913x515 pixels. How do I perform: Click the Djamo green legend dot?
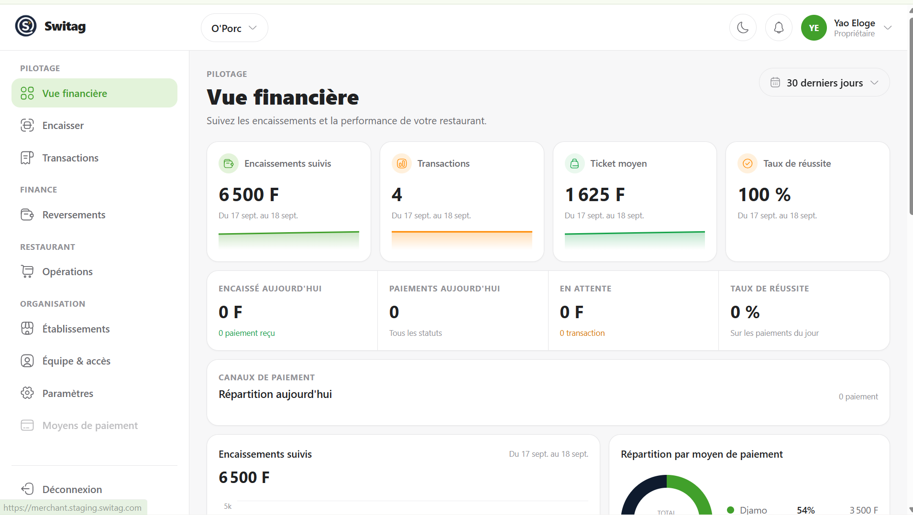(x=730, y=510)
